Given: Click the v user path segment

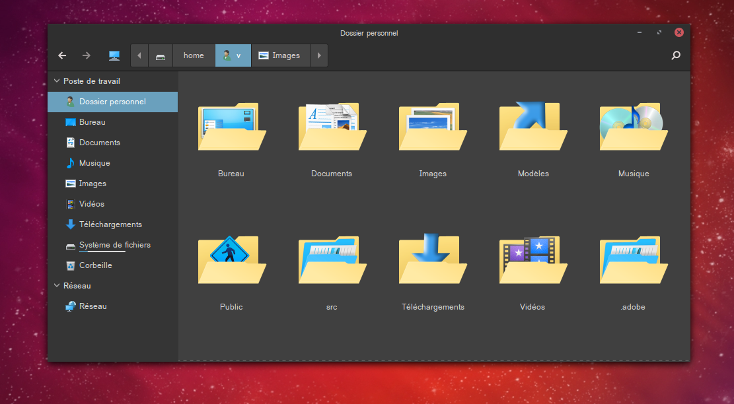Looking at the screenshot, I should (x=233, y=55).
